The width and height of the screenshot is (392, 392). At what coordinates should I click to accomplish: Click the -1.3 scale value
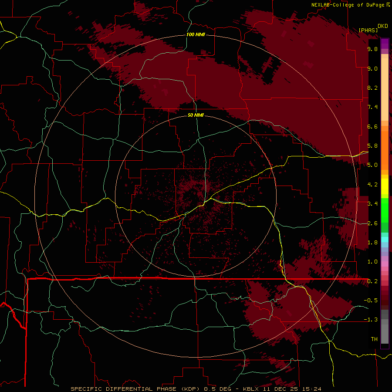(x=371, y=320)
